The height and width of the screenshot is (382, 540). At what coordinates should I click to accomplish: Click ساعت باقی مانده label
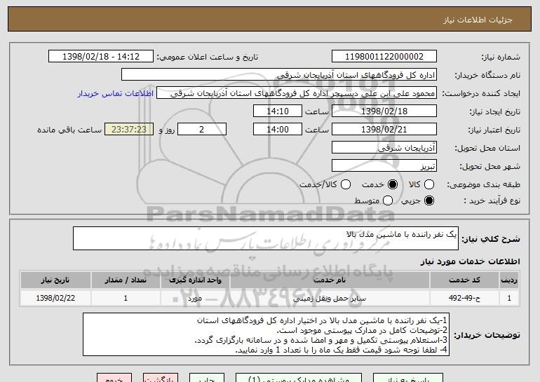point(69,130)
